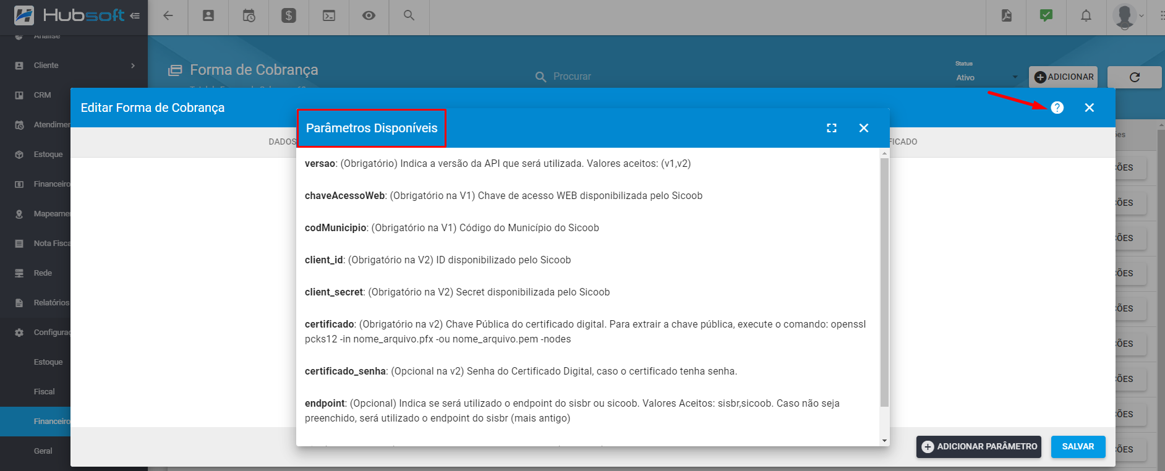Click the refresh list button
This screenshot has width=1165, height=471.
1134,77
